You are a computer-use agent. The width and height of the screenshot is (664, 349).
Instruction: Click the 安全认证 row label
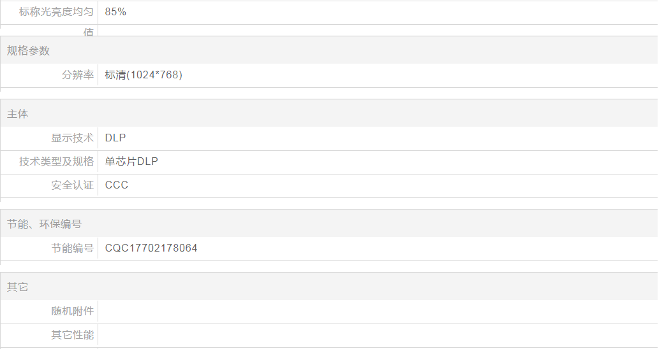(x=72, y=185)
